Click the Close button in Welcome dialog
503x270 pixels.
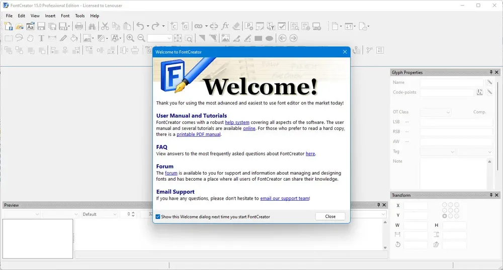click(330, 216)
